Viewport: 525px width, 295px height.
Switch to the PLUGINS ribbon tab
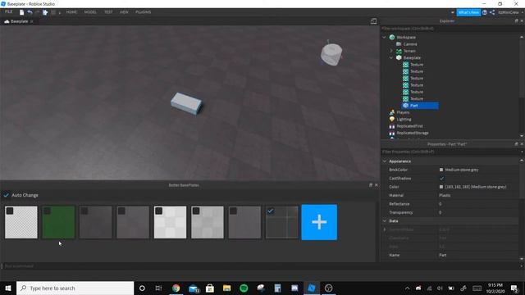pos(144,12)
